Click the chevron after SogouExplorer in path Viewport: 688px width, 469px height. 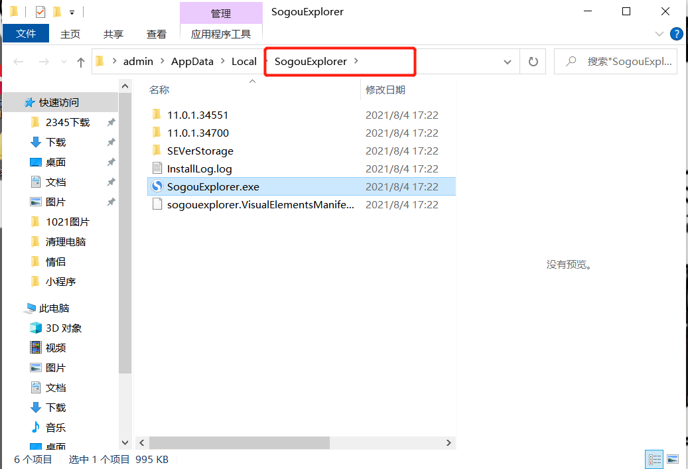[x=356, y=61]
